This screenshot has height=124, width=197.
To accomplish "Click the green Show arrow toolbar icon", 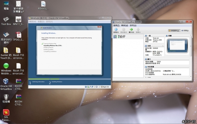I will point(131,30).
